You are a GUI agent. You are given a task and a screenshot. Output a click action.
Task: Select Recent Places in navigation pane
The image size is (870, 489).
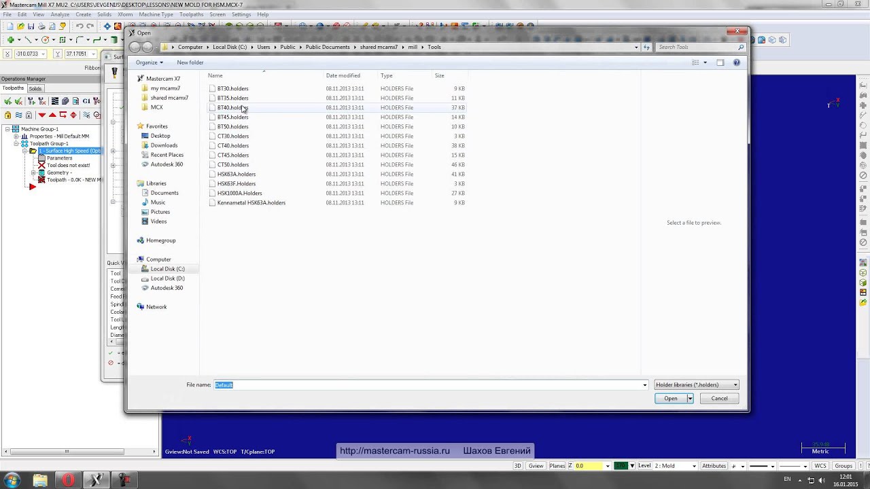pyautogui.click(x=167, y=155)
